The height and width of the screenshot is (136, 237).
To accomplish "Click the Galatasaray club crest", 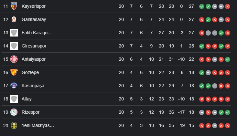I will coord(14,19).
